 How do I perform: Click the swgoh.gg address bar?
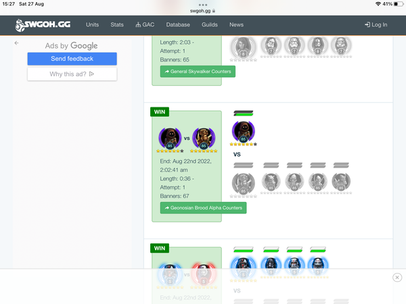tap(203, 11)
